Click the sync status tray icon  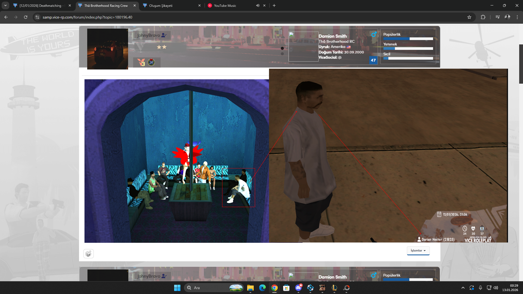tap(472, 288)
